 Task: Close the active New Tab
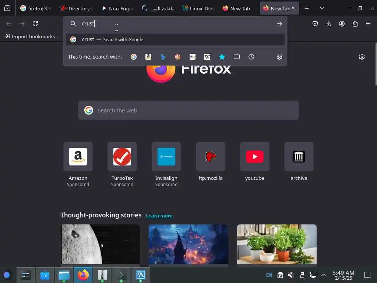pyautogui.click(x=293, y=8)
